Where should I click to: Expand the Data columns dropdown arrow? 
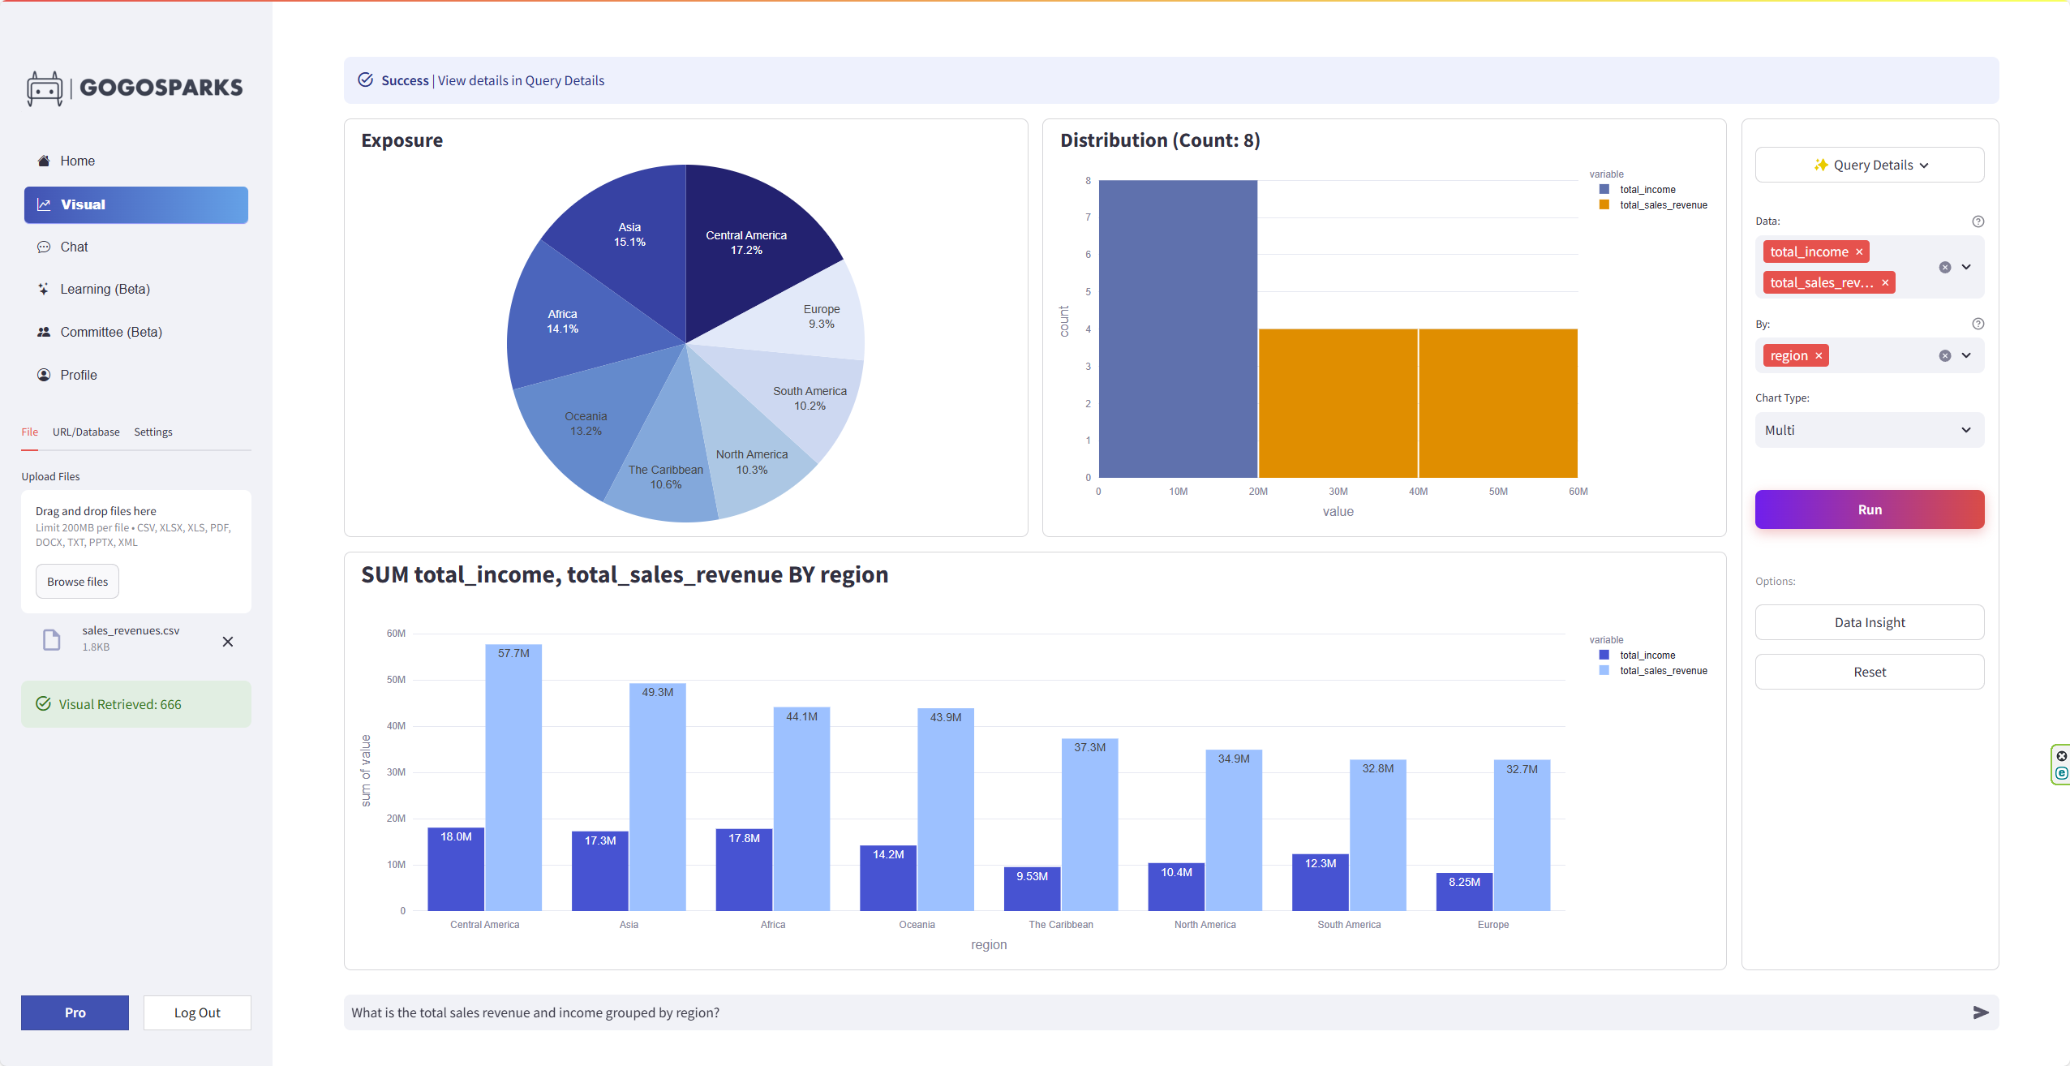[1966, 267]
